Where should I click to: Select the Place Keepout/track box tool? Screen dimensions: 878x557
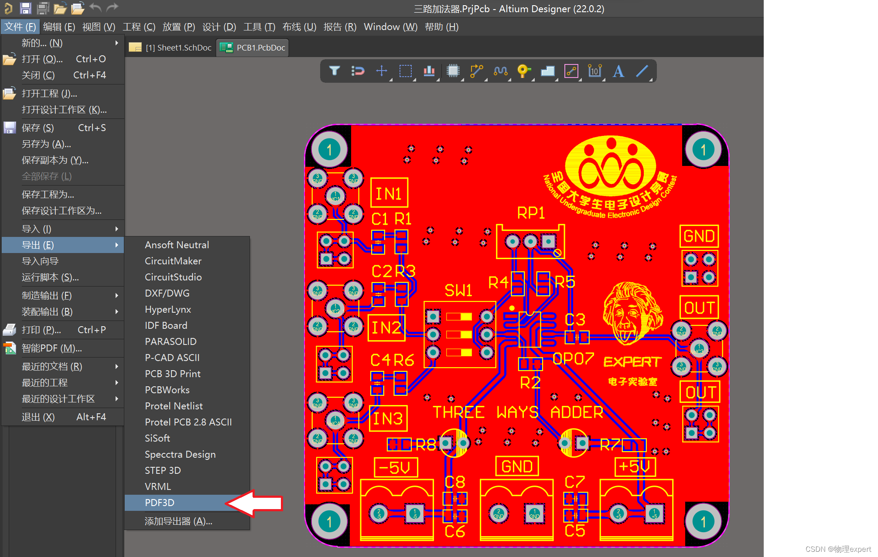(571, 71)
